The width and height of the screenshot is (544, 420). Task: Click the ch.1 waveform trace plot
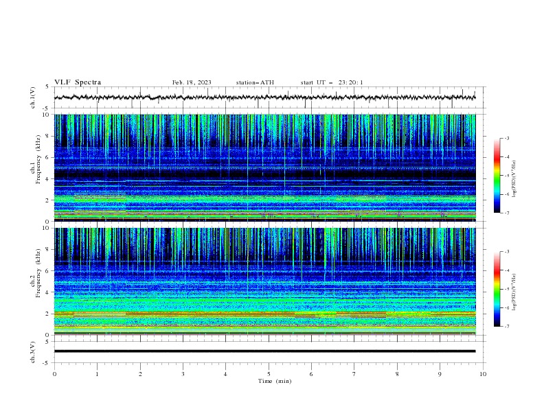pos(265,97)
